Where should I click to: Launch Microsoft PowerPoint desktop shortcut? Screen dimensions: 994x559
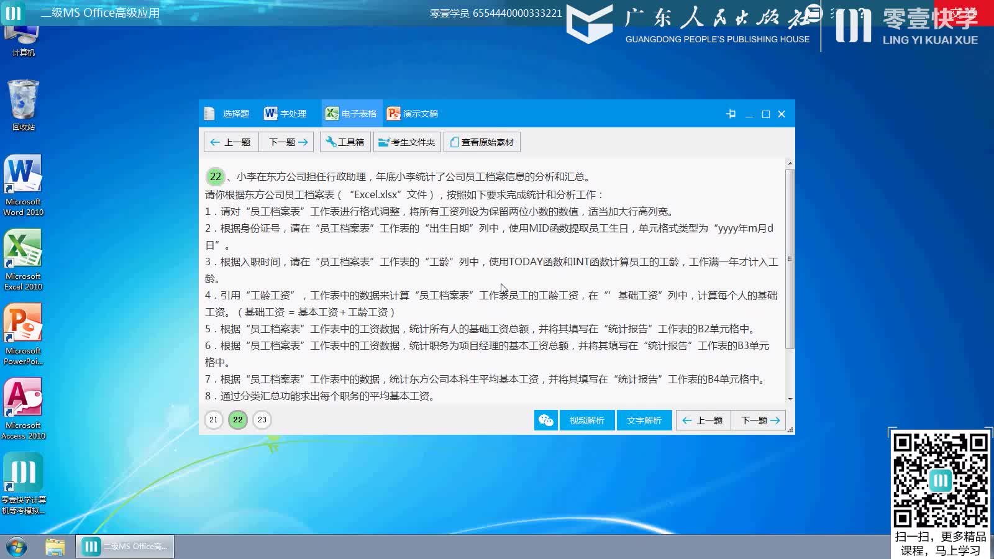click(23, 335)
